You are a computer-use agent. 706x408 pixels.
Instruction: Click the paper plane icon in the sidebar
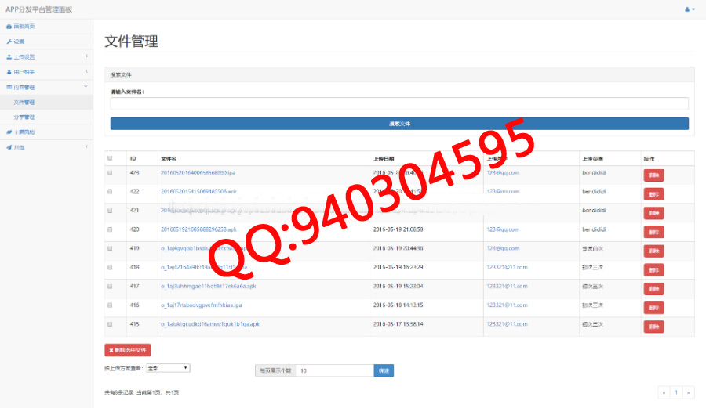(9, 147)
